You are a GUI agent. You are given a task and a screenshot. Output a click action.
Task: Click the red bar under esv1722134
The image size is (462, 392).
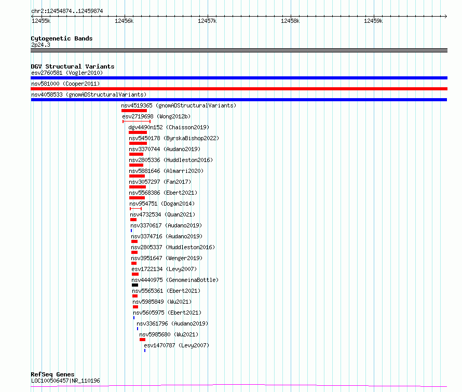click(x=135, y=274)
